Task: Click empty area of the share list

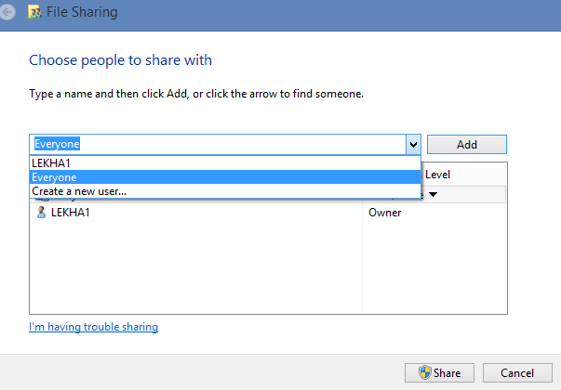Action: pos(196,266)
